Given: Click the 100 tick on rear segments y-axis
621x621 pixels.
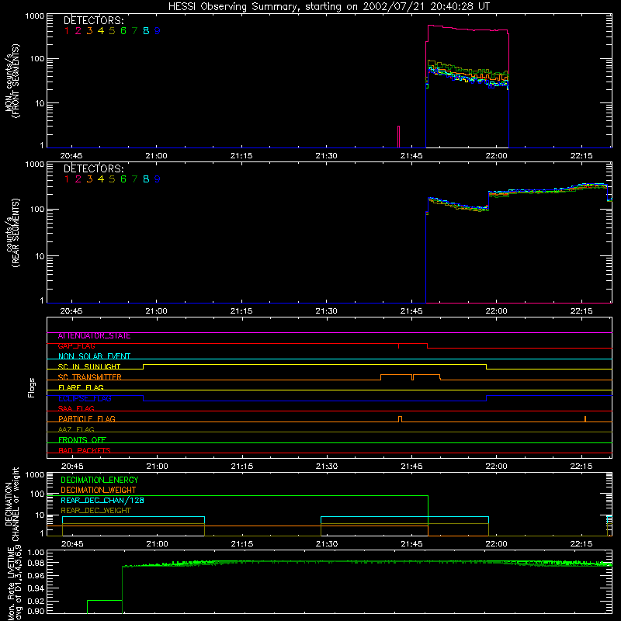Looking at the screenshot, I should tap(37, 210).
